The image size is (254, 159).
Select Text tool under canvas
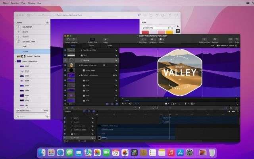[x=186, y=103]
